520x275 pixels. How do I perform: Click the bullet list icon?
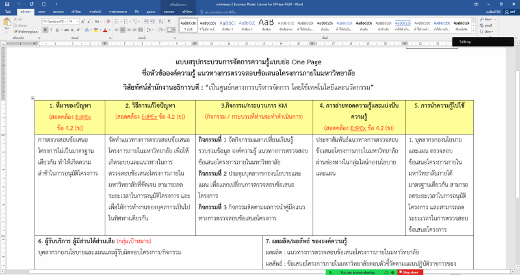(116, 21)
